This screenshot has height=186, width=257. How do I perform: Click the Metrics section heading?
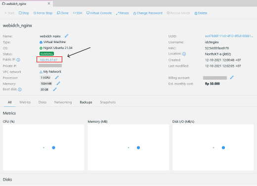9,113
